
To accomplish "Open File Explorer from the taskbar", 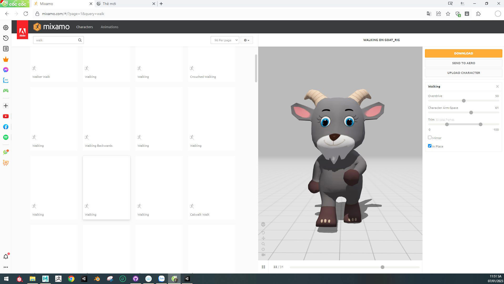I will click(32, 279).
